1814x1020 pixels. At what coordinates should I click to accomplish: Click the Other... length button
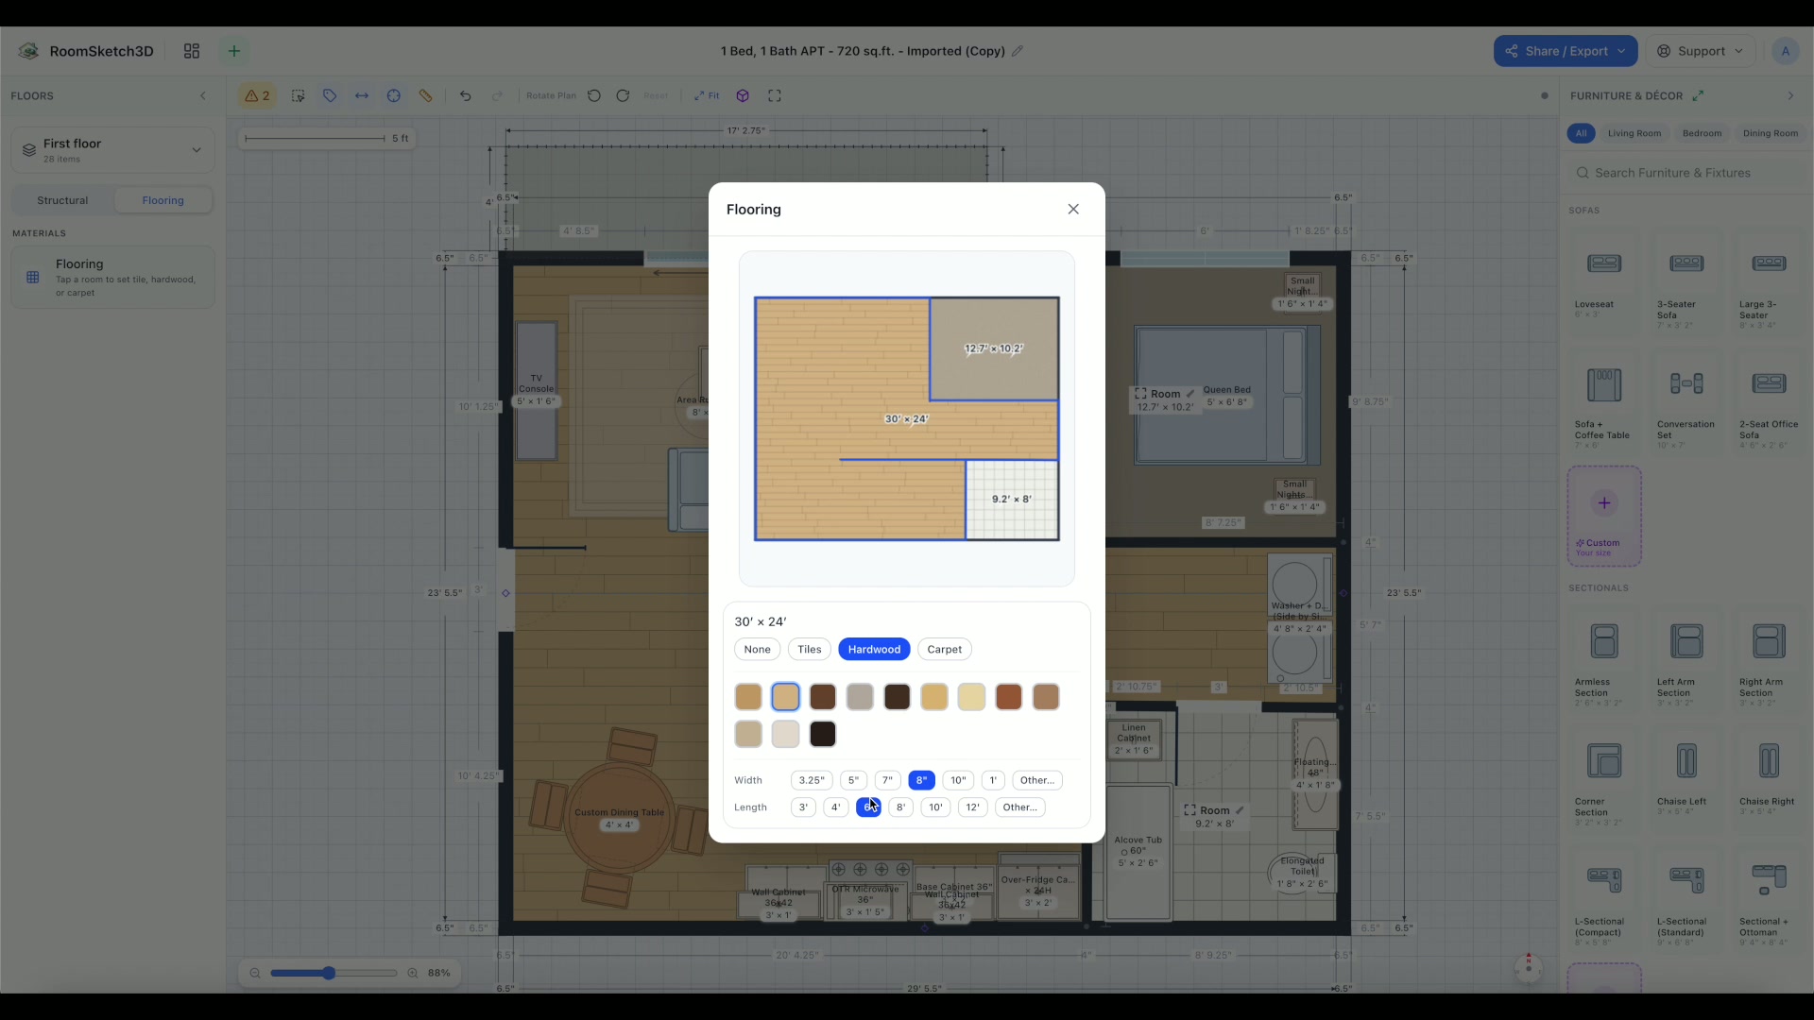pos(1019,807)
